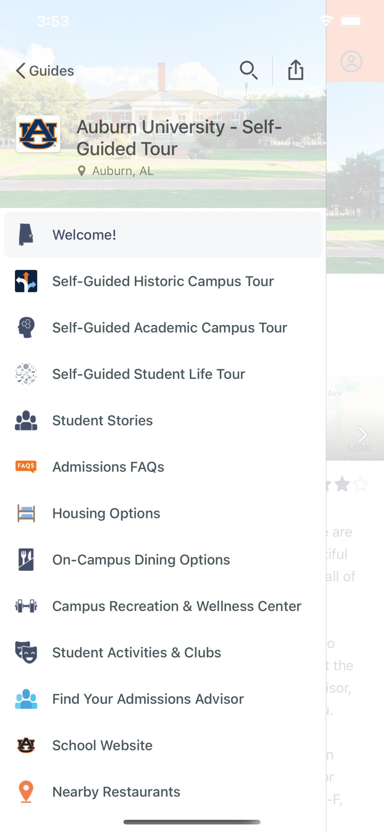The image size is (384, 832).
Task: Select the theater masks activities icon
Action: coord(25,652)
